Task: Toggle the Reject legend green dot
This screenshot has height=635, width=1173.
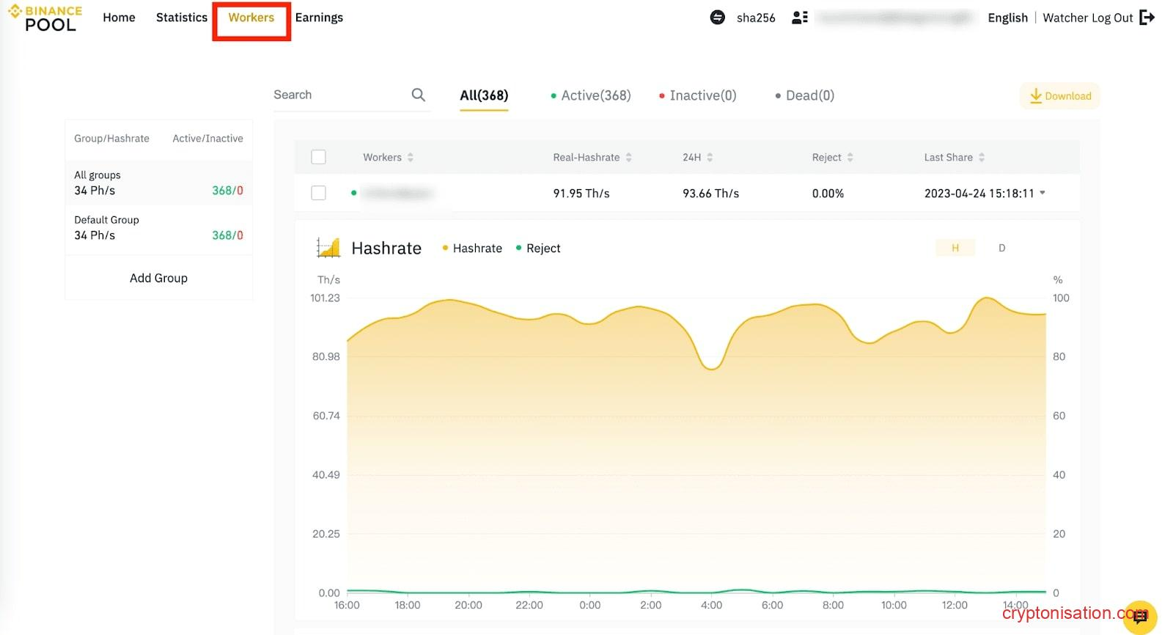Action: click(519, 249)
